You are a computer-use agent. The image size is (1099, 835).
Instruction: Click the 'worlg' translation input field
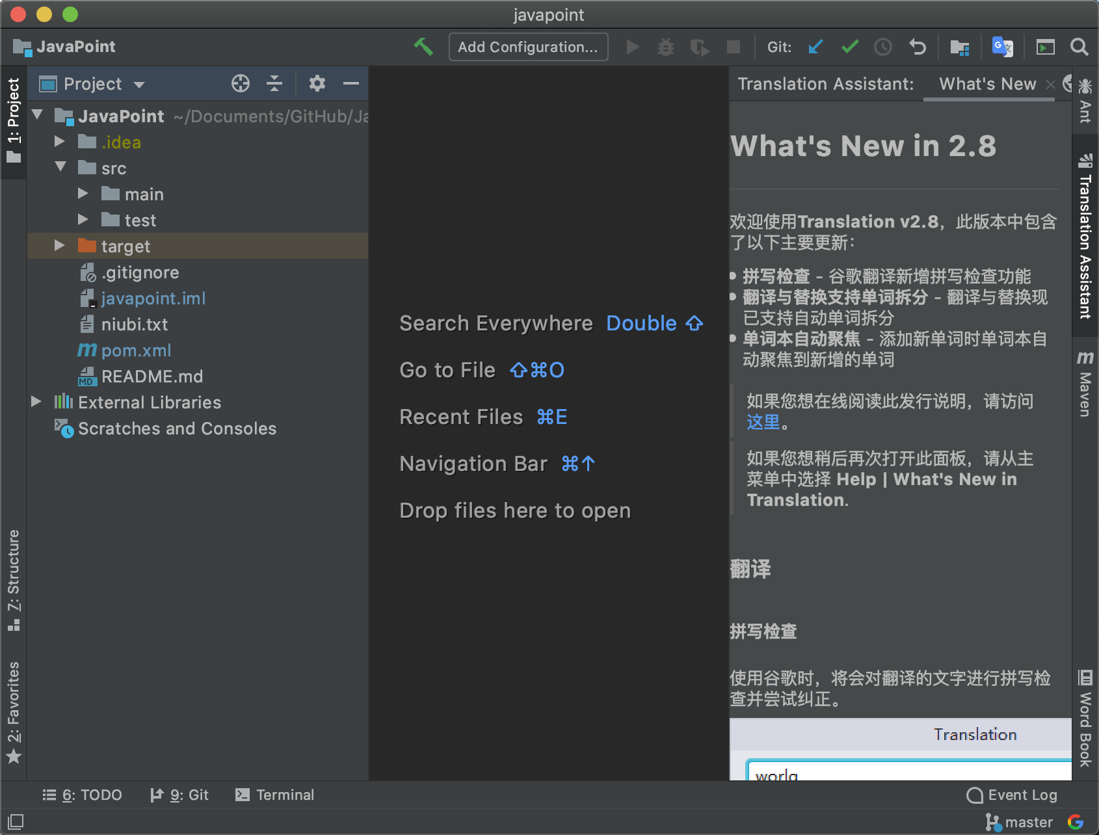[910, 771]
